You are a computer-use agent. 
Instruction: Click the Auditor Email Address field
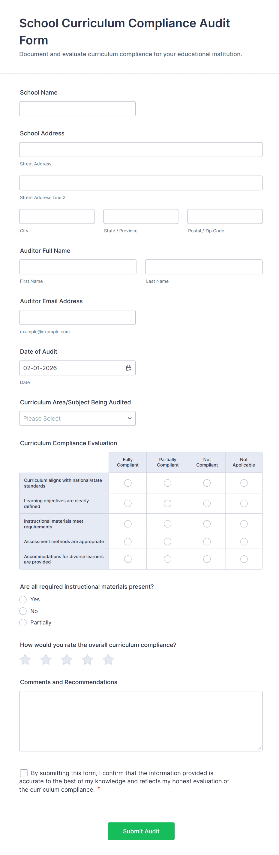77,317
